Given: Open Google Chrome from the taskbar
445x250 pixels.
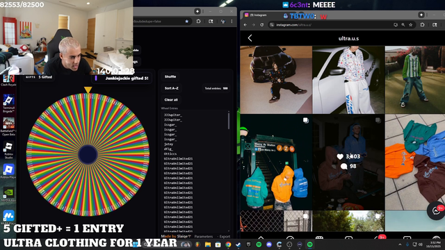Looking at the screenshot, I should pos(228,244).
